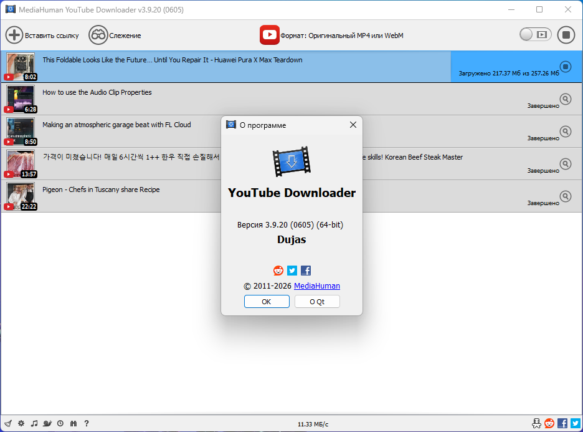Locate the Audio Clip Properties downloaded file
The height and width of the screenshot is (432, 583).
click(x=566, y=99)
